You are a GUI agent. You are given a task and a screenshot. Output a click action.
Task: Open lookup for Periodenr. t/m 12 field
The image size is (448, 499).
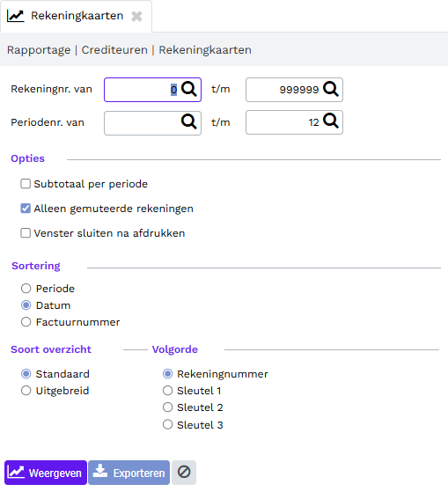coord(331,121)
